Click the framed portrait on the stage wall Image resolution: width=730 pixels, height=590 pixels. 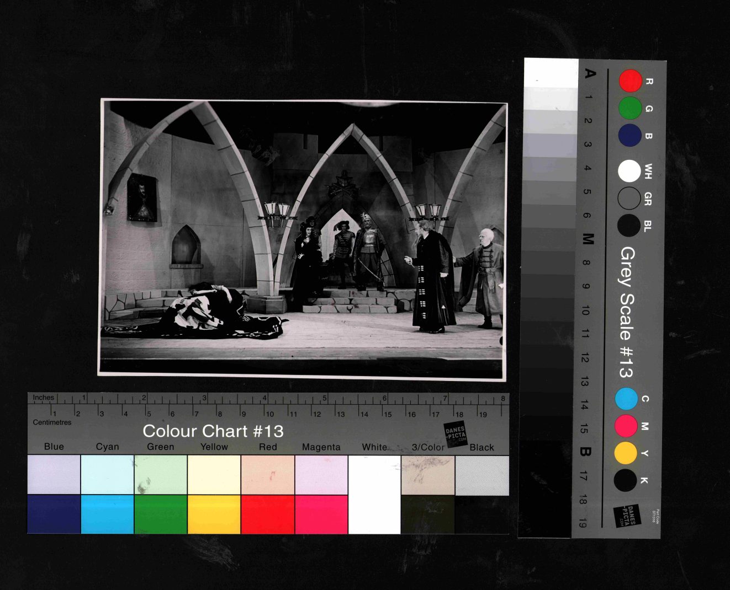click(142, 197)
